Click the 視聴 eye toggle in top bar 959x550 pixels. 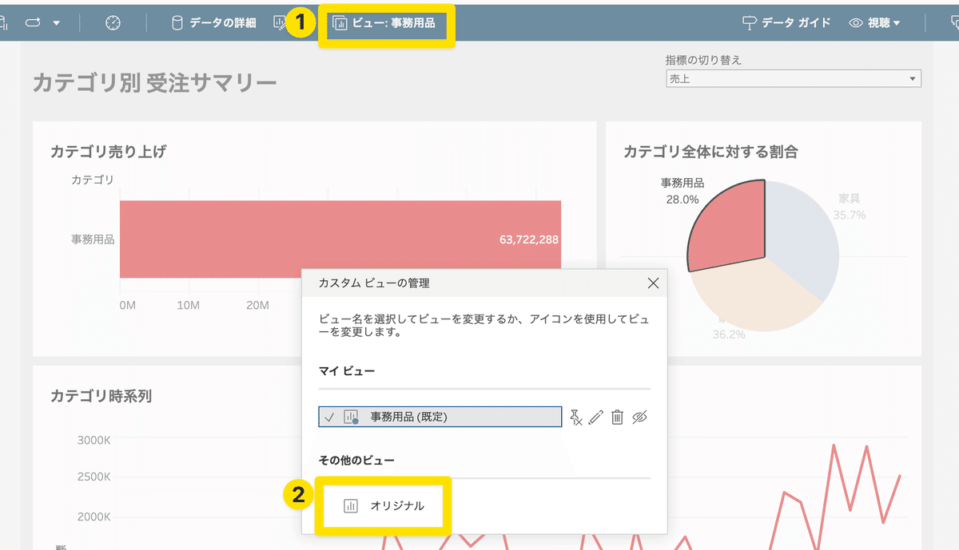coord(854,23)
